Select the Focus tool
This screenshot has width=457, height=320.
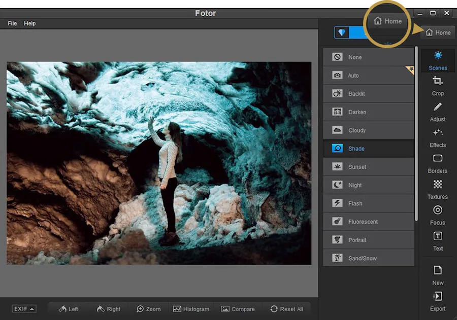tap(437, 216)
